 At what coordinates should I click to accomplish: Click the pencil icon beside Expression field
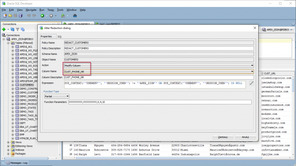tap(251, 83)
